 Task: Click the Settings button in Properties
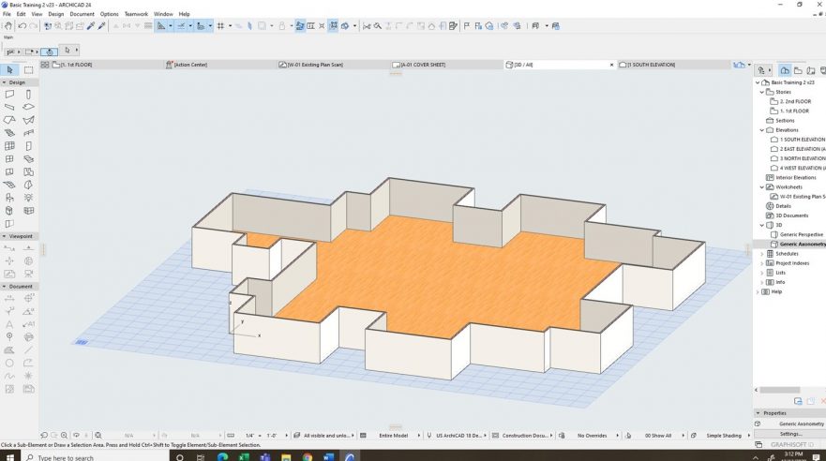tap(790, 434)
